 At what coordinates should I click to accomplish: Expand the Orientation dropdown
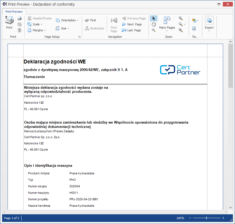tap(67, 20)
